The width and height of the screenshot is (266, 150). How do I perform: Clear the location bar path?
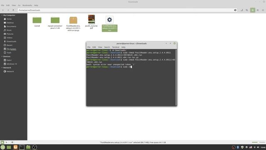coord(235,10)
